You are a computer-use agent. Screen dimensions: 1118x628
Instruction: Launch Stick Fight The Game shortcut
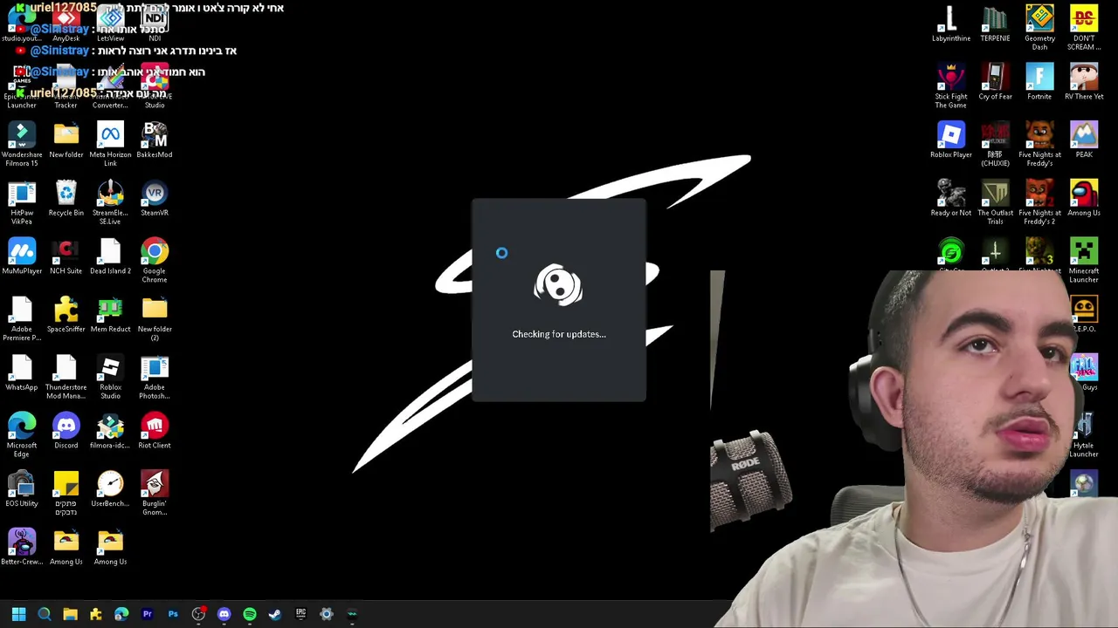coord(951,85)
